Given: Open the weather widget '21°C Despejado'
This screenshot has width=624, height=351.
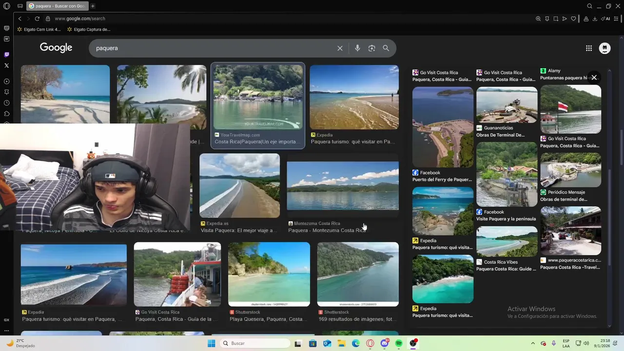Looking at the screenshot, I should coord(19,343).
